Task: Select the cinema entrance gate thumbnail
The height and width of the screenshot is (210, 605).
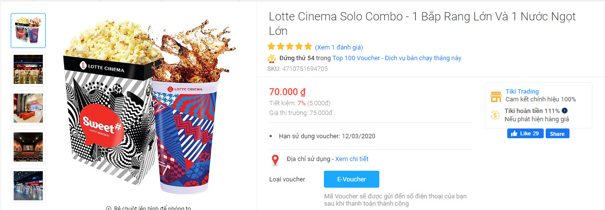Action: click(28, 69)
